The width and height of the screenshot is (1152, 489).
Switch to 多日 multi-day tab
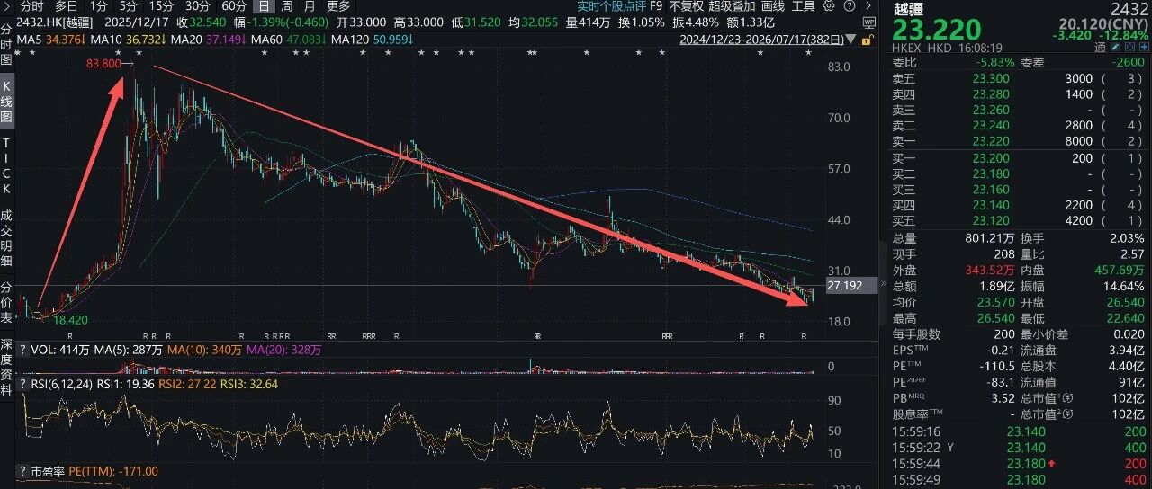pos(67,5)
